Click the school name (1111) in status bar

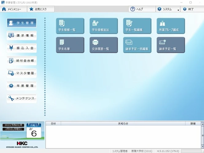pos(142,151)
